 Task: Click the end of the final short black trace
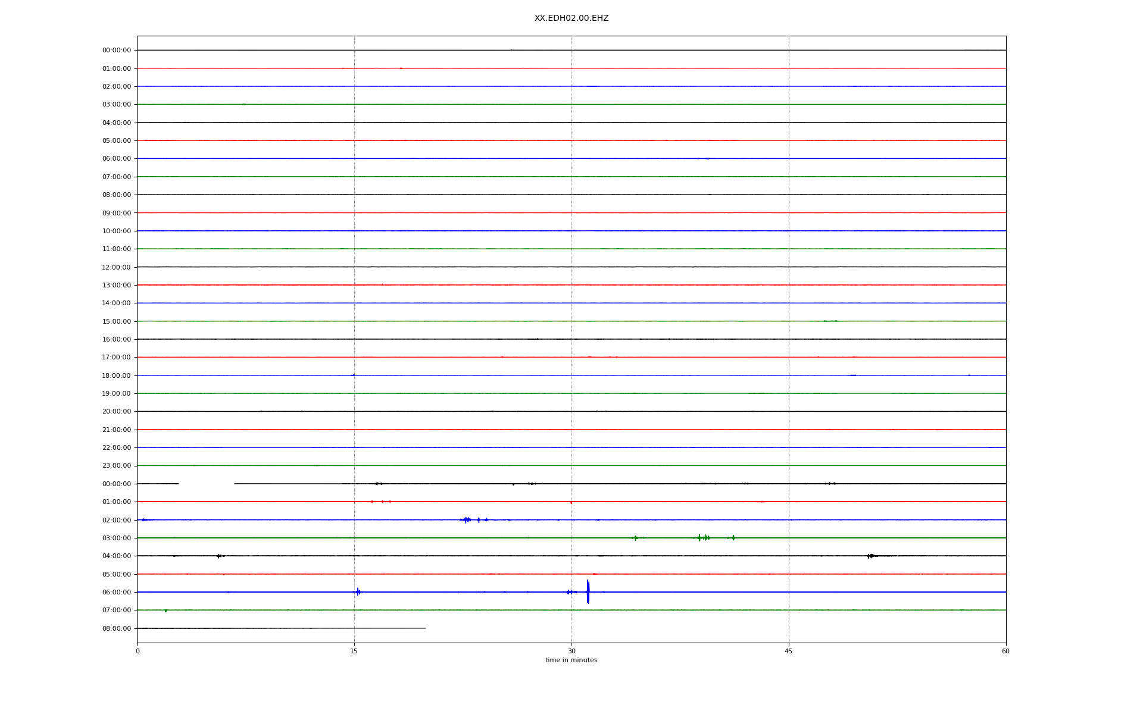click(425, 628)
